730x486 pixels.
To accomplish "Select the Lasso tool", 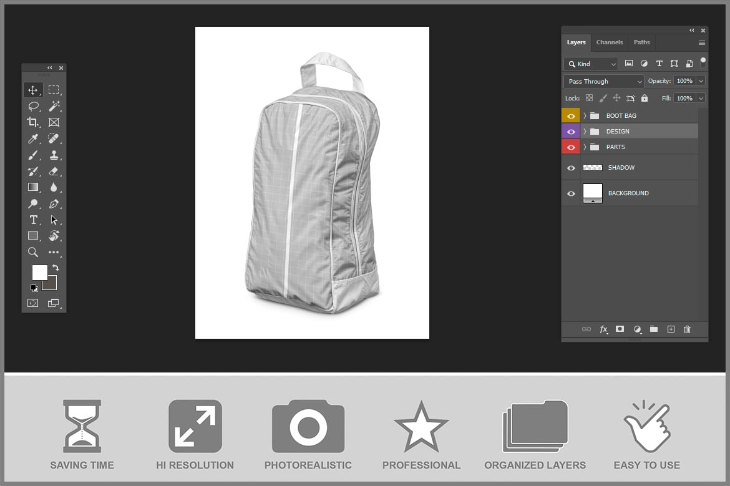I will [33, 106].
